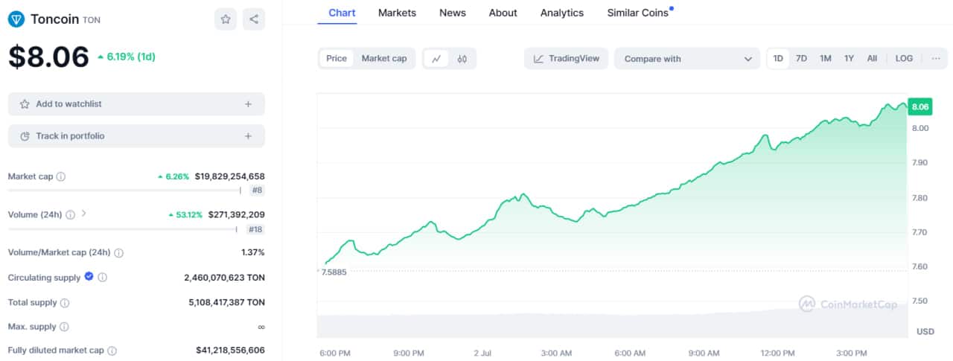Screen dimensions: 953x361
Task: Click the TON ticker symbol beside Toncoin
Action: pyautogui.click(x=91, y=20)
